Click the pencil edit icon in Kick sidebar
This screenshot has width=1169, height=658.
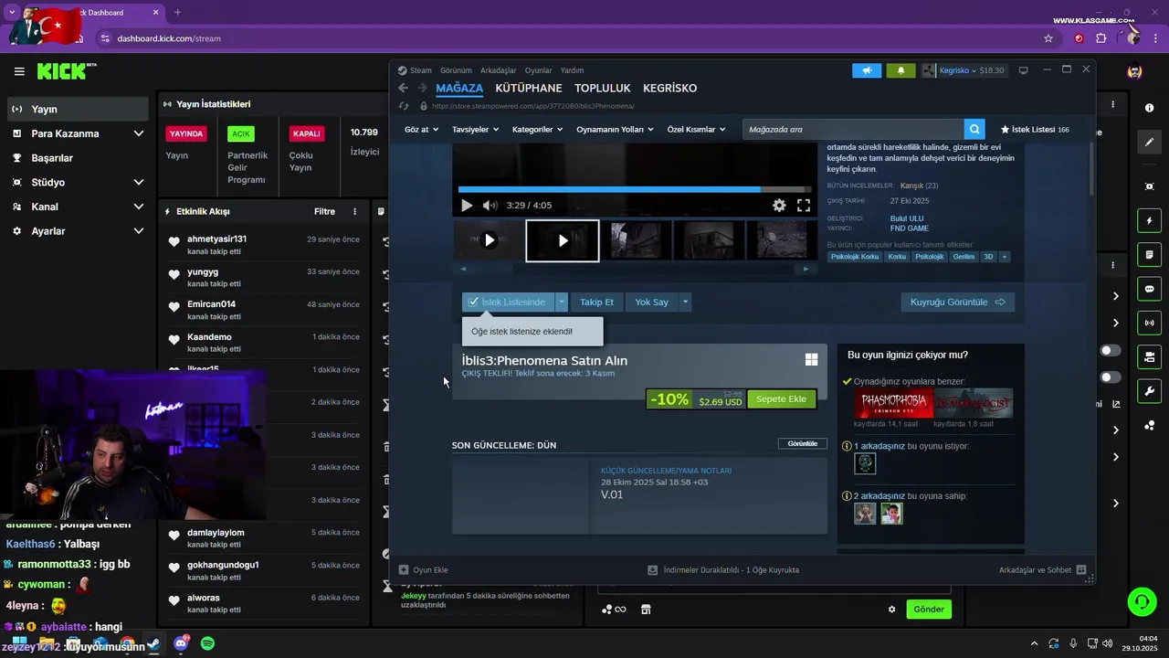1149,143
